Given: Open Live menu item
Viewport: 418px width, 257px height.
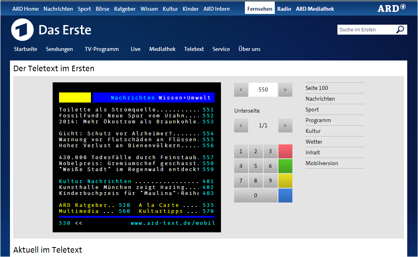Looking at the screenshot, I should [136, 49].
